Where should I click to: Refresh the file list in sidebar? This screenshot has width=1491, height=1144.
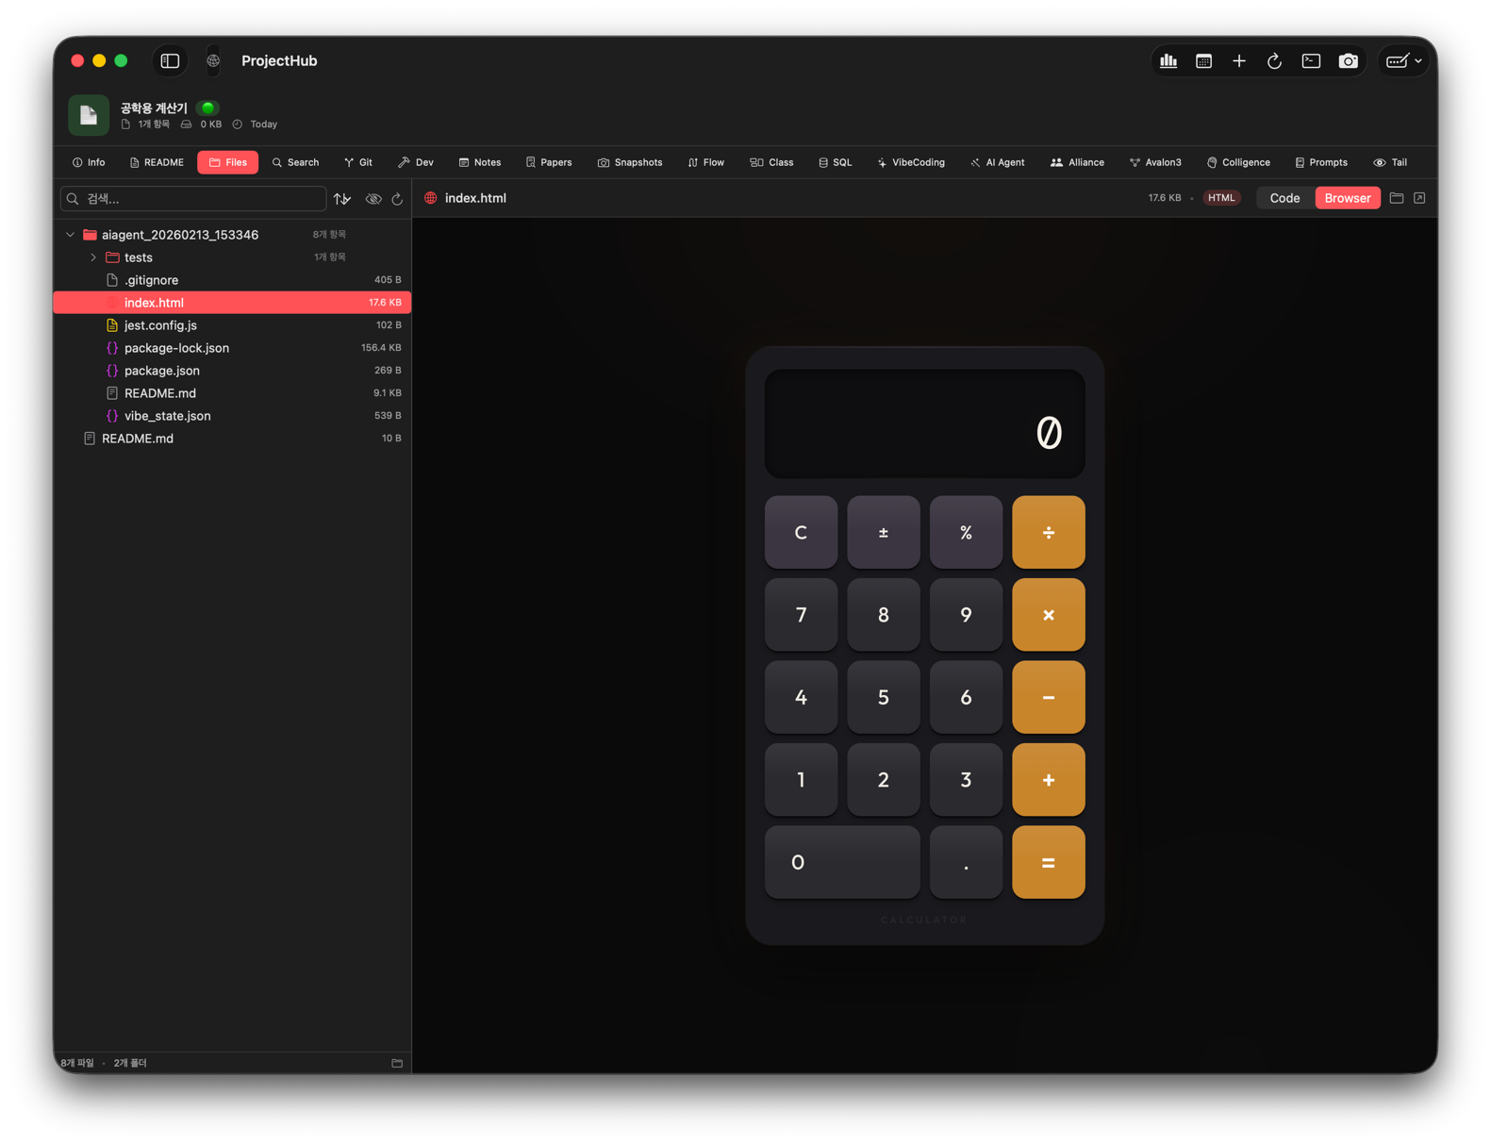point(397,199)
